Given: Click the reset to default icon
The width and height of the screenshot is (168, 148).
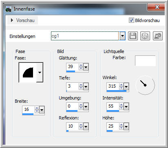Looking at the screenshot, I should pyautogui.click(x=158, y=36).
